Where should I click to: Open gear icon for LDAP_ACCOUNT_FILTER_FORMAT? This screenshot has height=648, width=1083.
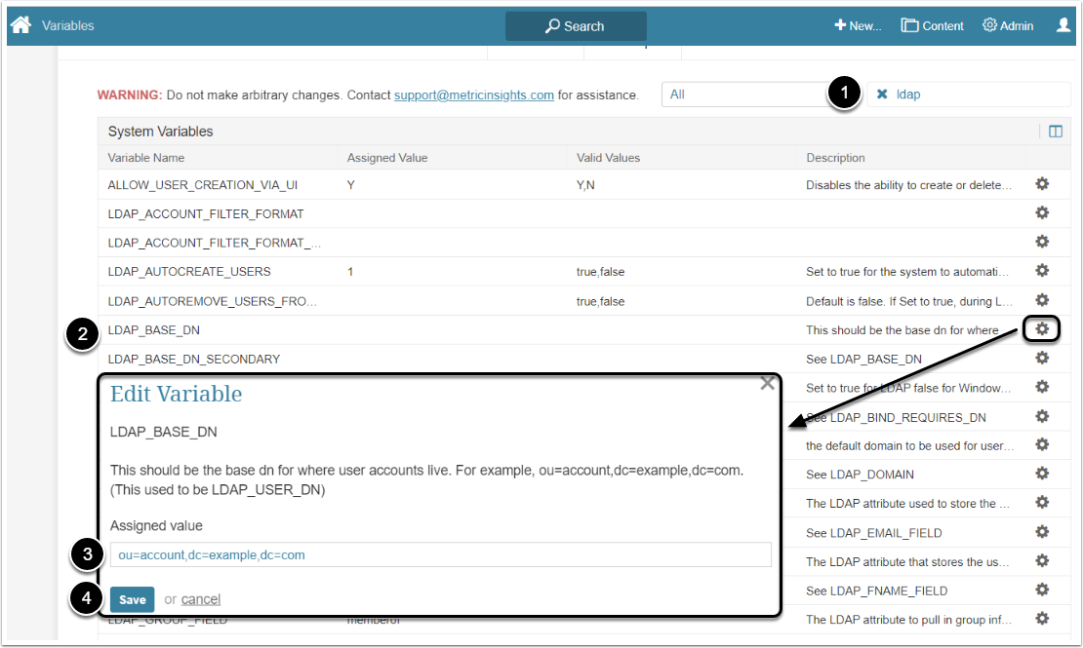(x=1042, y=212)
